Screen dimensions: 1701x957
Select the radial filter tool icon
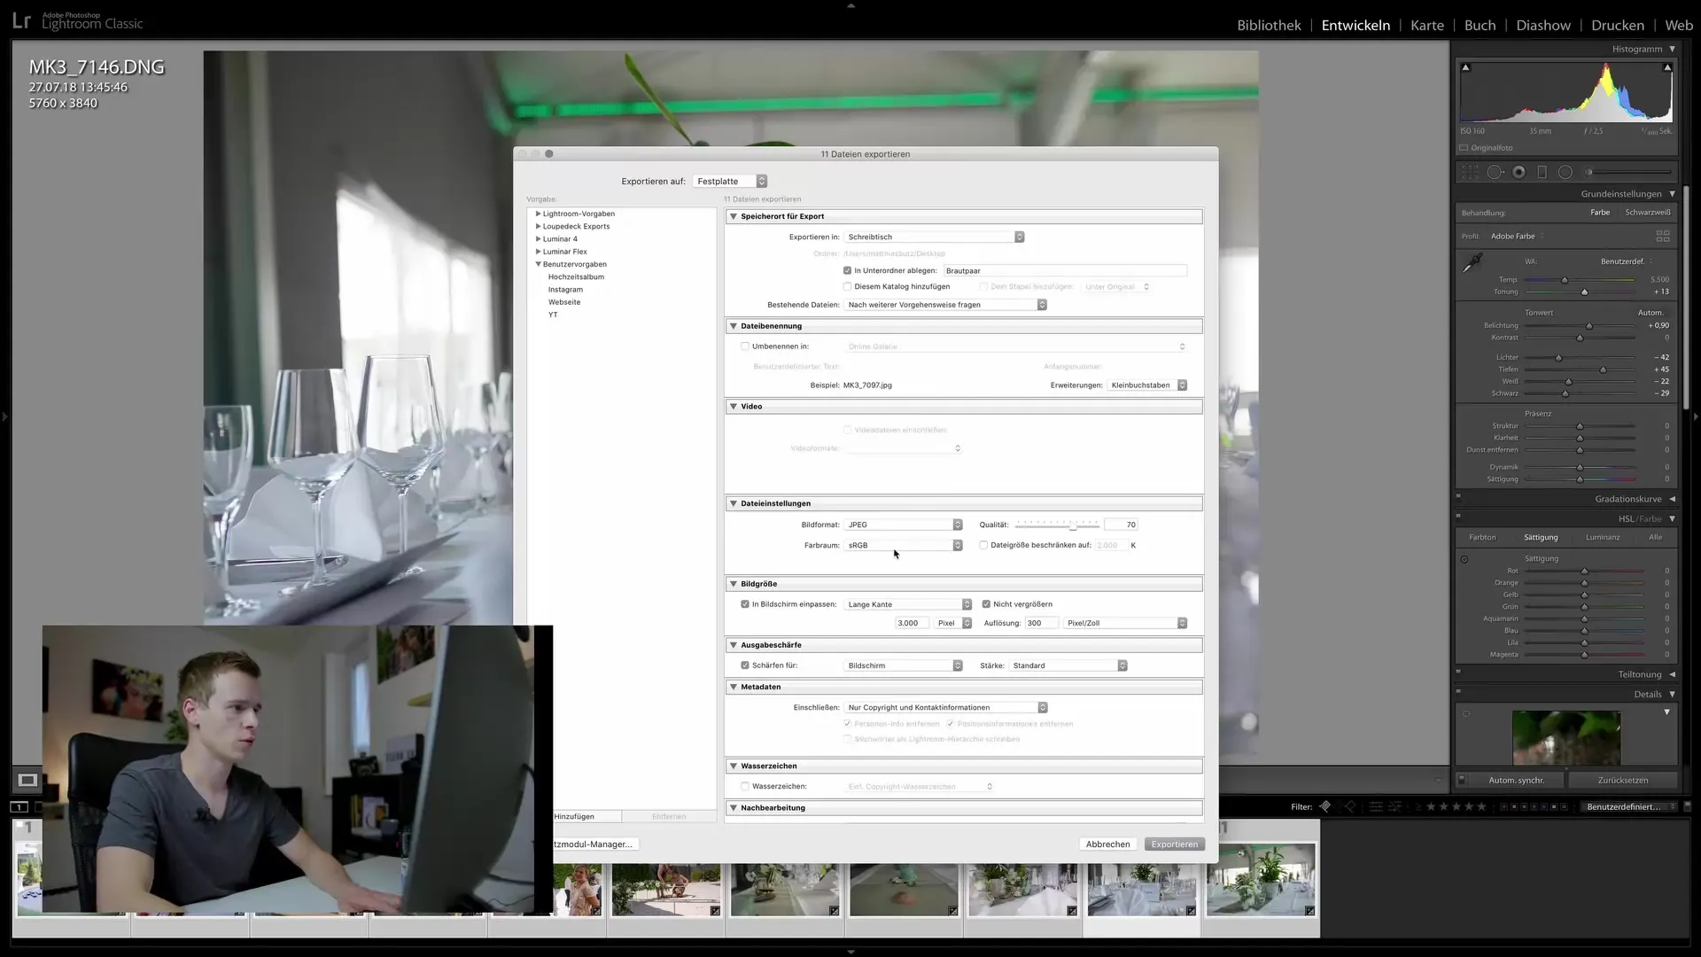pyautogui.click(x=1565, y=172)
